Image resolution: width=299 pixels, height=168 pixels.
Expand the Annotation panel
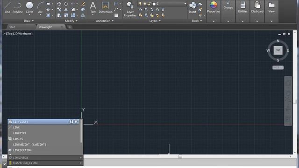click(x=105, y=21)
